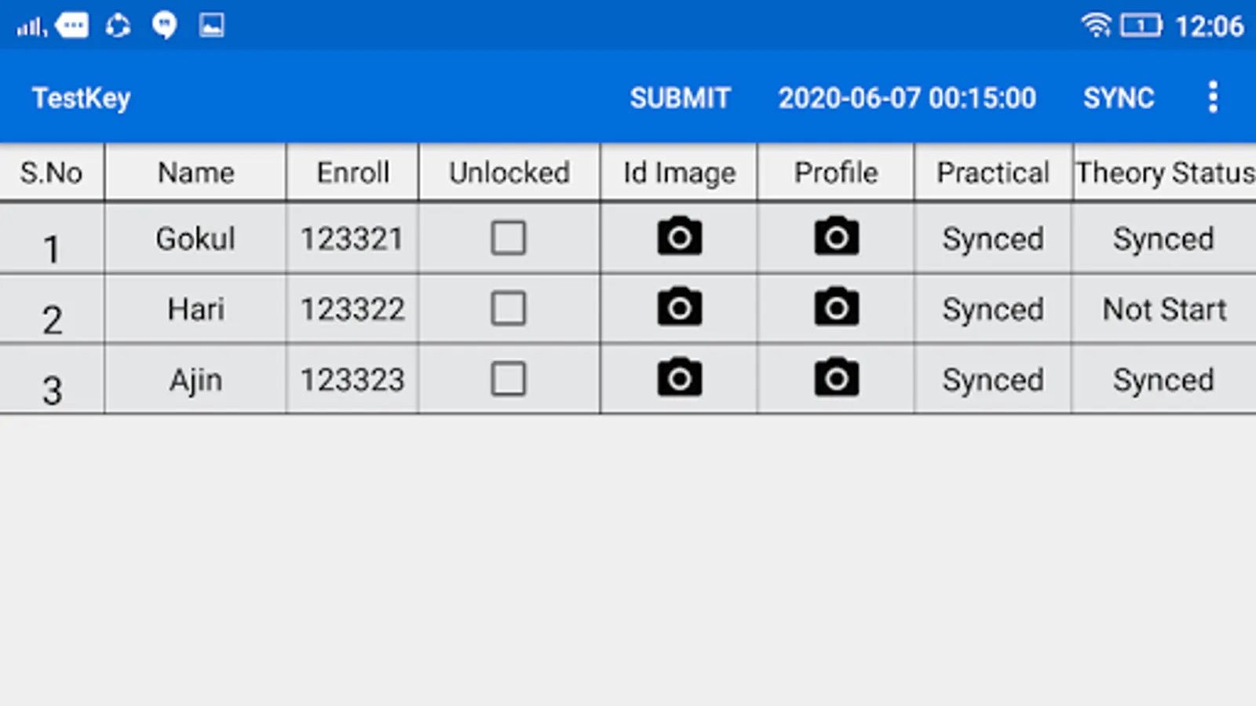Capture Ajin's Profile photo

(x=836, y=378)
